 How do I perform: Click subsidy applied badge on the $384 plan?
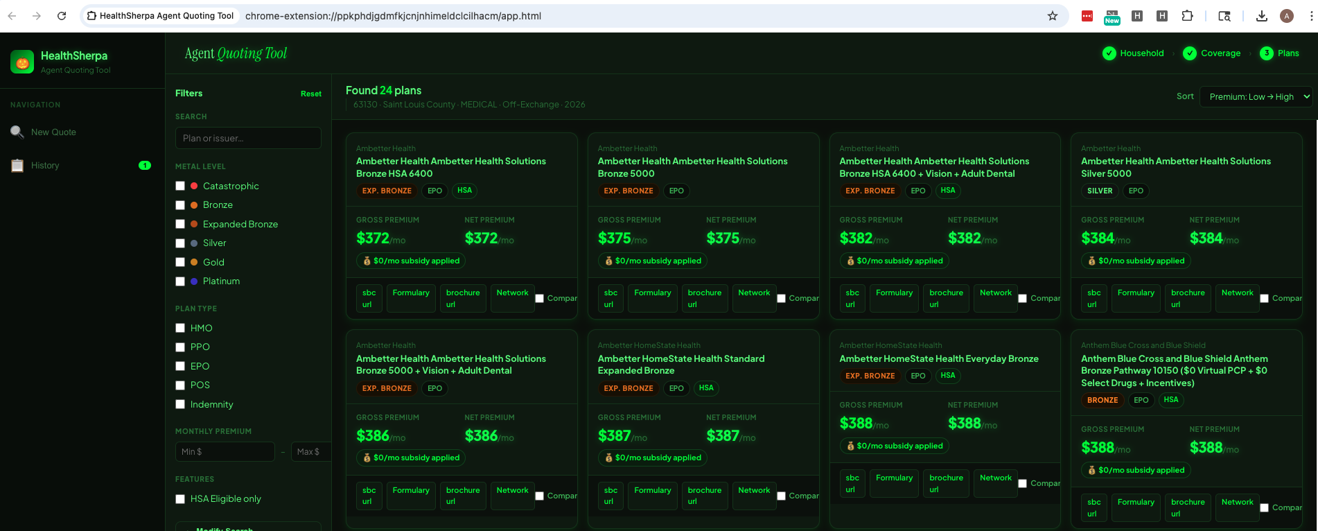coord(1136,261)
